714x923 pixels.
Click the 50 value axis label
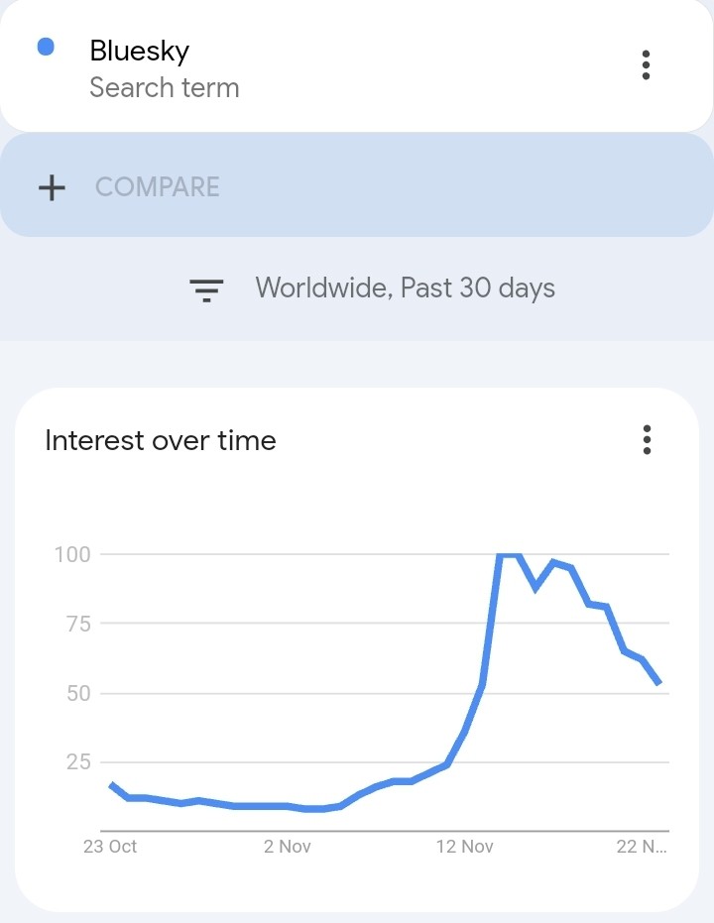point(78,693)
